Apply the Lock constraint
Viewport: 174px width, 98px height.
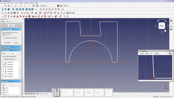tap(33, 16)
